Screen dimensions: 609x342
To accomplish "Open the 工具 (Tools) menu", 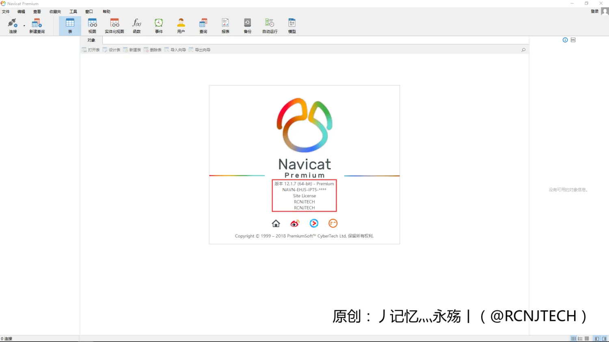I will tap(73, 12).
